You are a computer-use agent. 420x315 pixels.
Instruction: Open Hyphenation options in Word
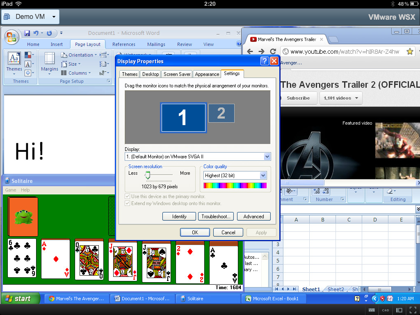pyautogui.click(x=104, y=73)
